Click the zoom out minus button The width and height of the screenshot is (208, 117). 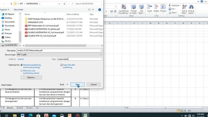pos(194,110)
